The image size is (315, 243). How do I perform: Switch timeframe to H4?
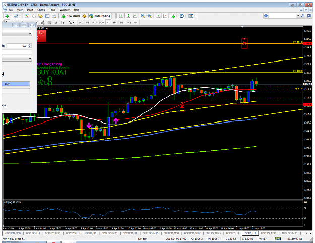(115, 23)
